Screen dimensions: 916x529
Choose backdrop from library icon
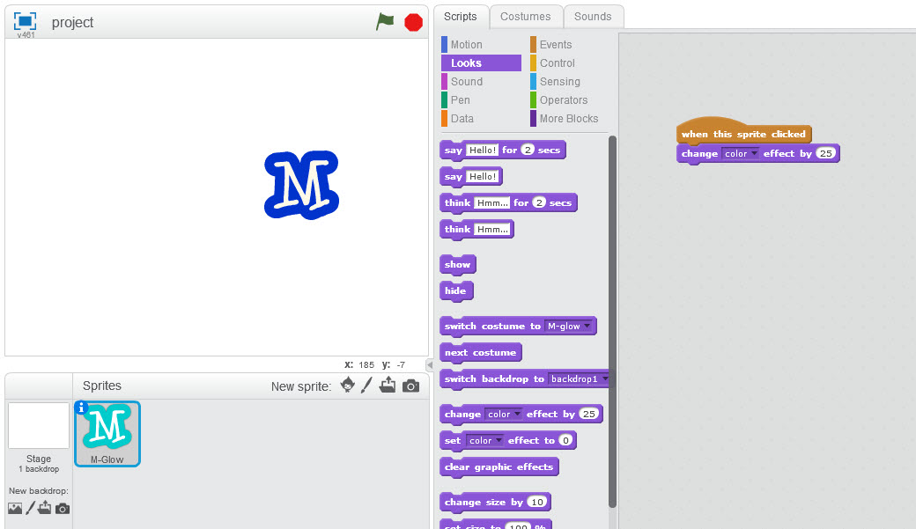point(15,509)
